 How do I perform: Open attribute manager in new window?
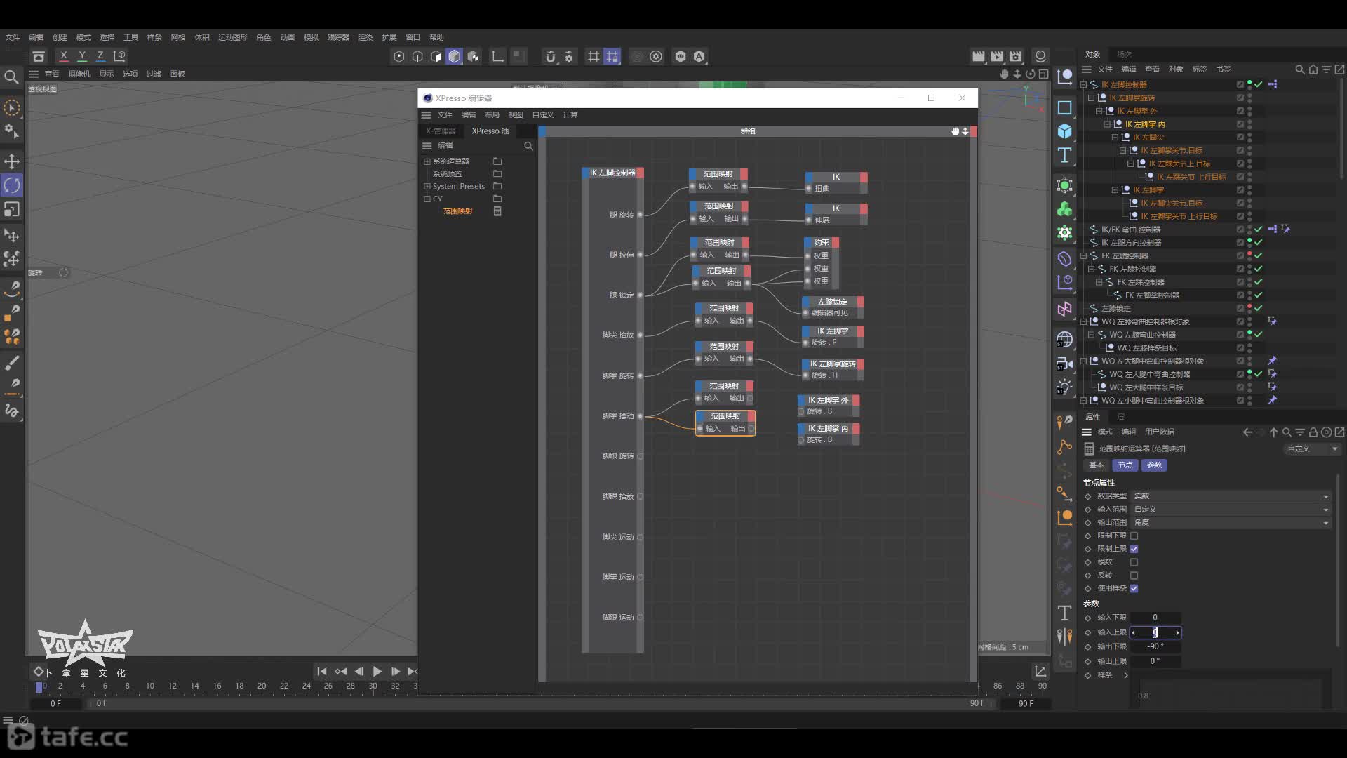(x=1339, y=432)
